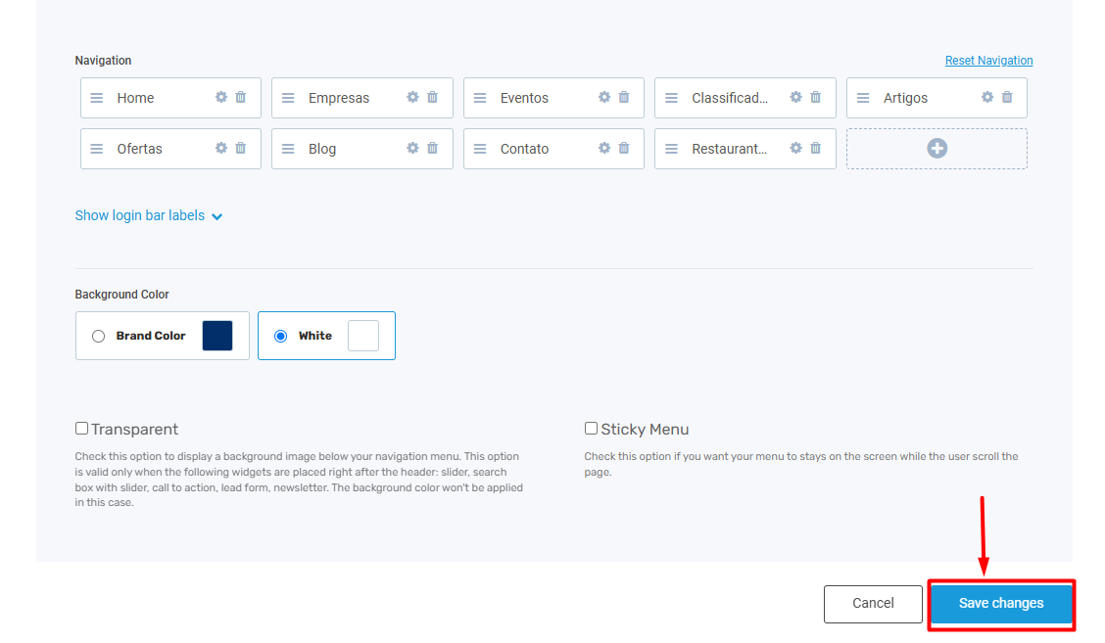Open settings gear for Contato item
This screenshot has height=643, width=1105.
tap(604, 148)
